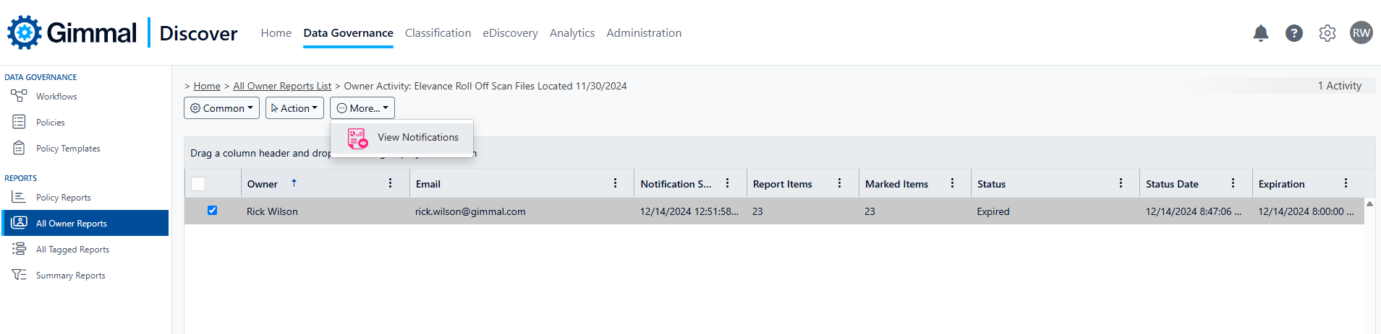This screenshot has width=1381, height=334.
Task: Toggle the select-all header checkbox
Action: point(198,184)
